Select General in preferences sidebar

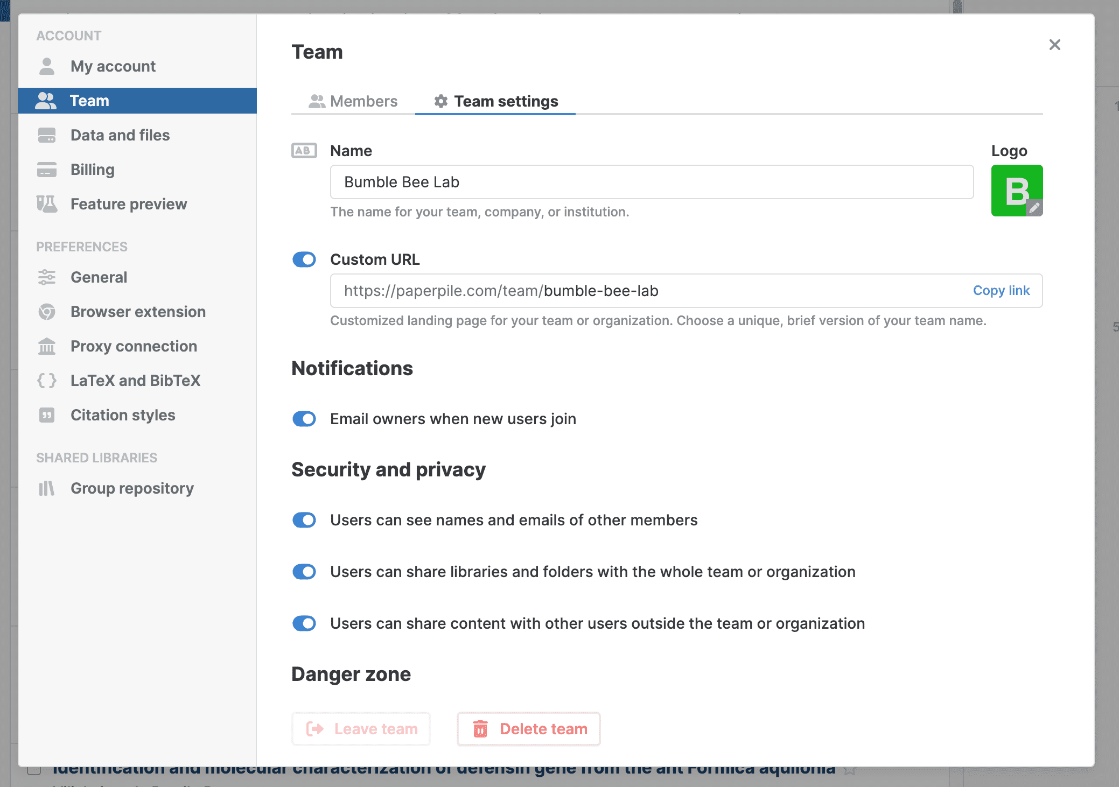point(99,277)
